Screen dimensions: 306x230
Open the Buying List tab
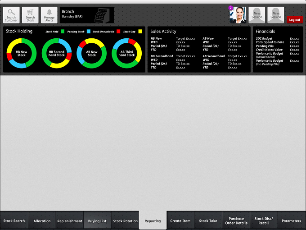97,221
